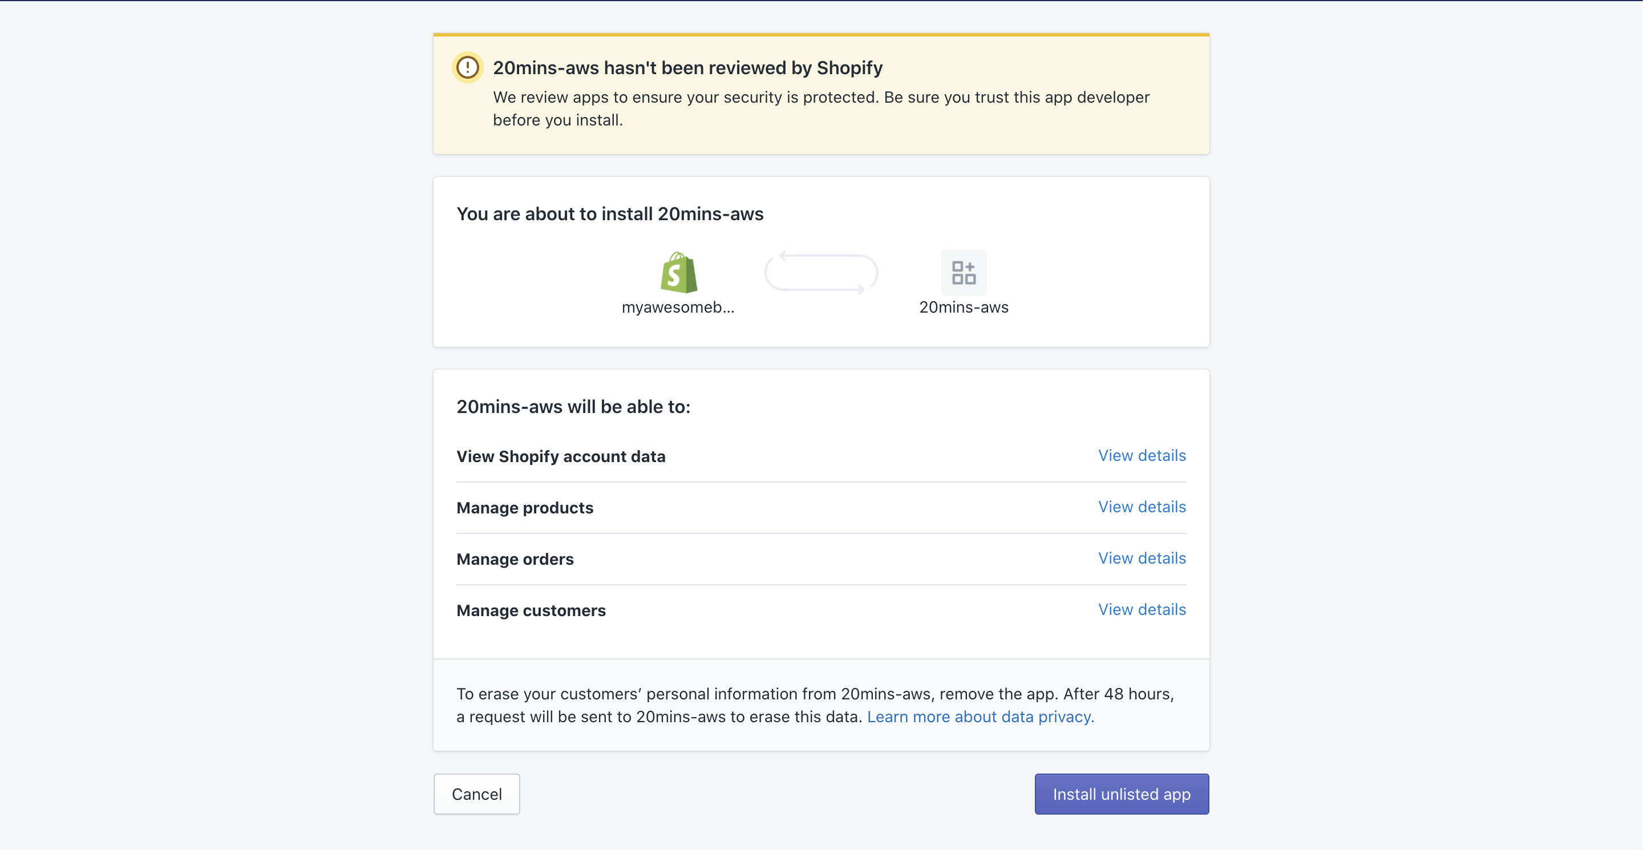The width and height of the screenshot is (1643, 850).
Task: Click the 20mins-aws app name label
Action: click(964, 307)
